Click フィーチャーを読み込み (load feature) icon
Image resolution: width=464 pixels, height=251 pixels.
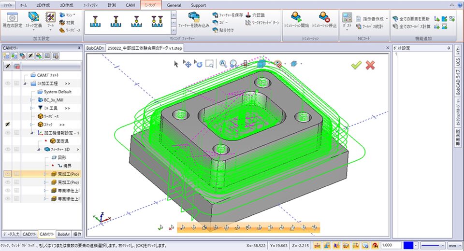pyautogui.click(x=193, y=20)
